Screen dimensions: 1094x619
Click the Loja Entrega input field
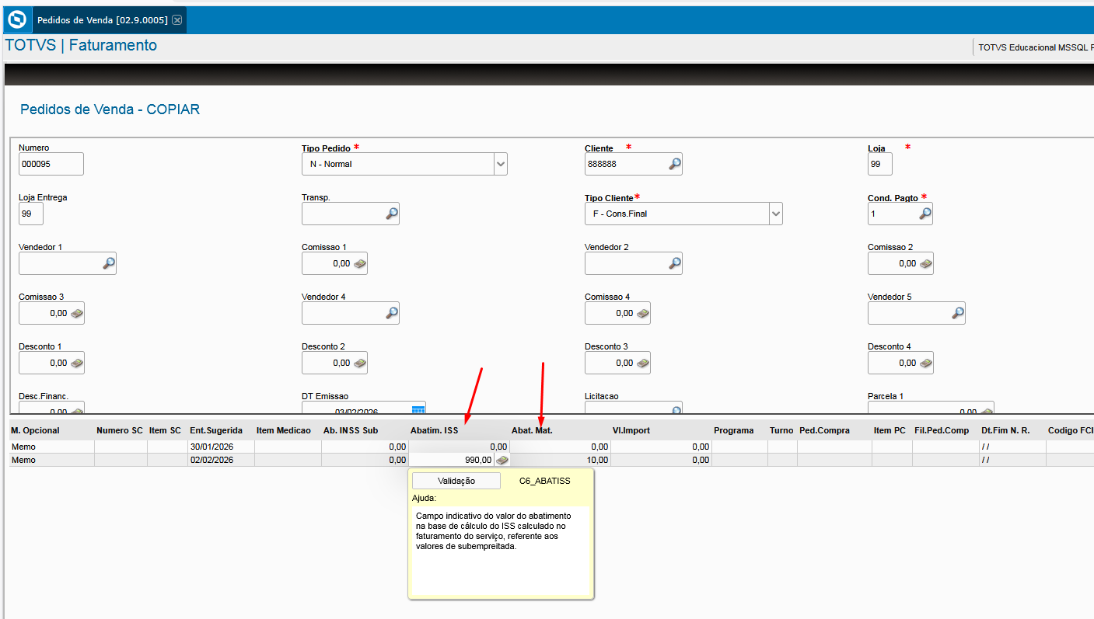[31, 214]
